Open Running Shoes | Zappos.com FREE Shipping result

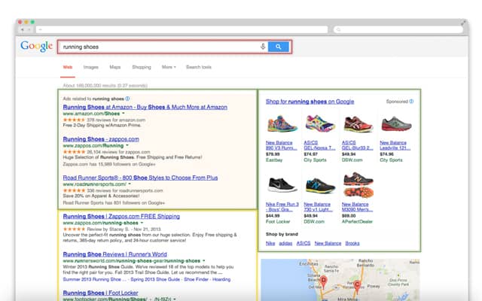[x=121, y=216]
